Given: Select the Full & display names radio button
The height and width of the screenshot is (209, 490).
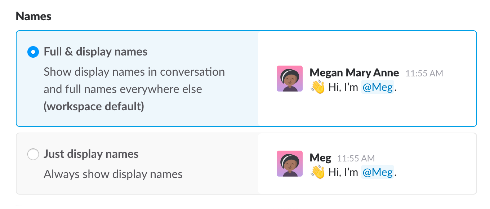Looking at the screenshot, I should pyautogui.click(x=33, y=52).
